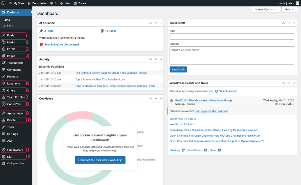
Task: Click the Dashboard gauge icon in sidebar
Action: click(x=4, y=12)
